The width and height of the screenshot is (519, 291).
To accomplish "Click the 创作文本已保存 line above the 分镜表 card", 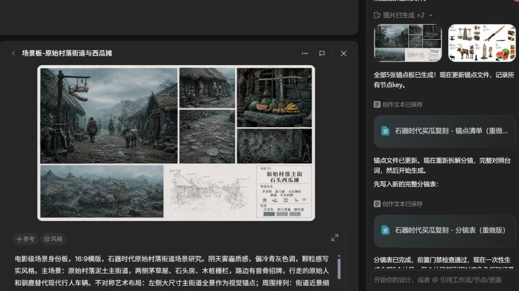I will [398, 204].
